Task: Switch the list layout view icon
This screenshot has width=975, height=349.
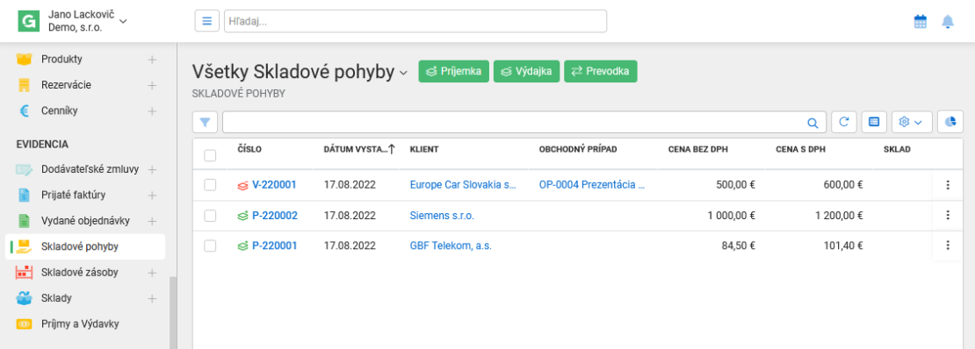Action: tap(874, 123)
